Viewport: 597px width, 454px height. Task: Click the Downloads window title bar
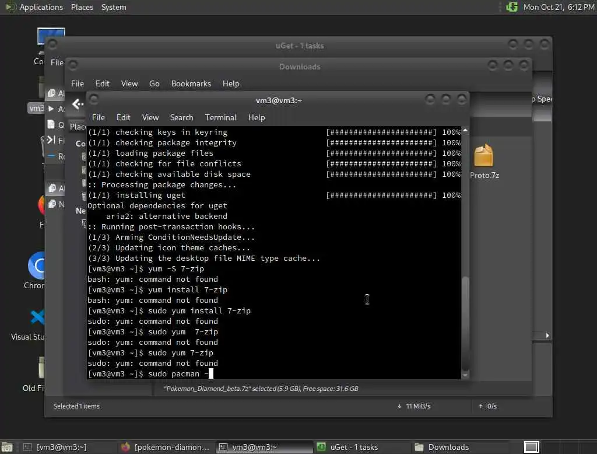(299, 67)
